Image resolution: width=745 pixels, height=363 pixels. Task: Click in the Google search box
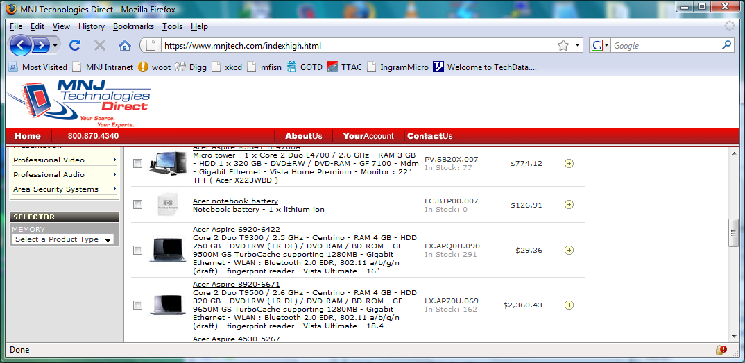pos(665,46)
